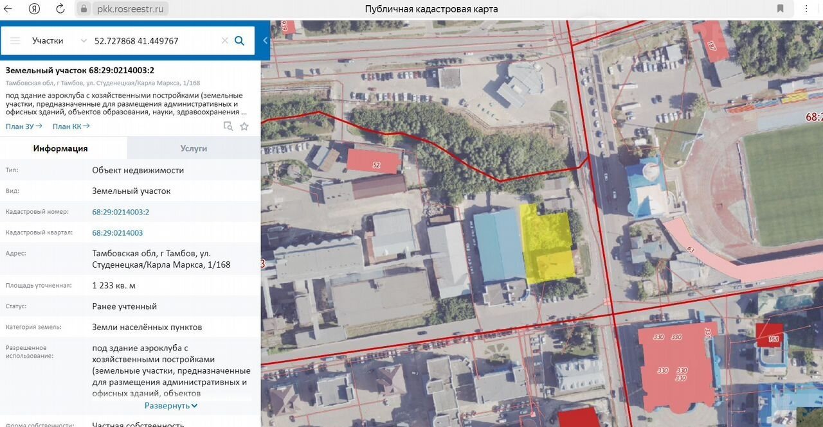Image resolution: width=823 pixels, height=427 pixels.
Task: Open the План ЗУ link
Action: [x=24, y=126]
